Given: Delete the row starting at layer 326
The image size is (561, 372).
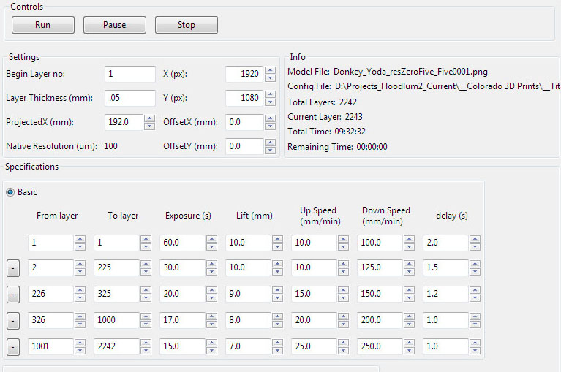Looking at the screenshot, I should point(12,321).
